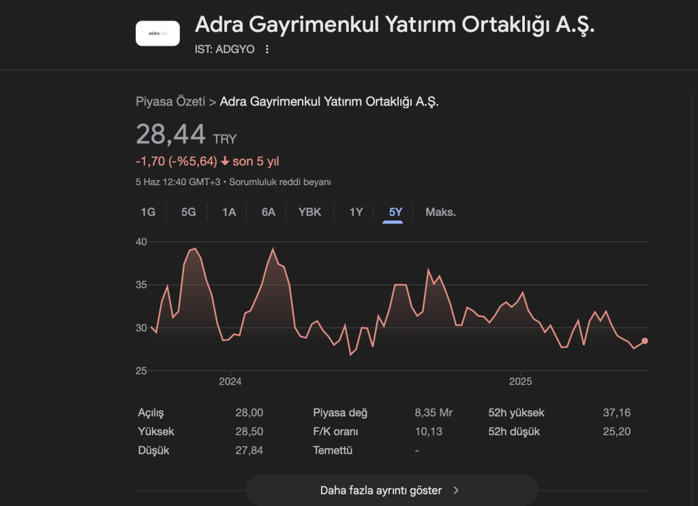Select the 1G time range tab
Viewport: 698px width, 506px height.
[148, 212]
